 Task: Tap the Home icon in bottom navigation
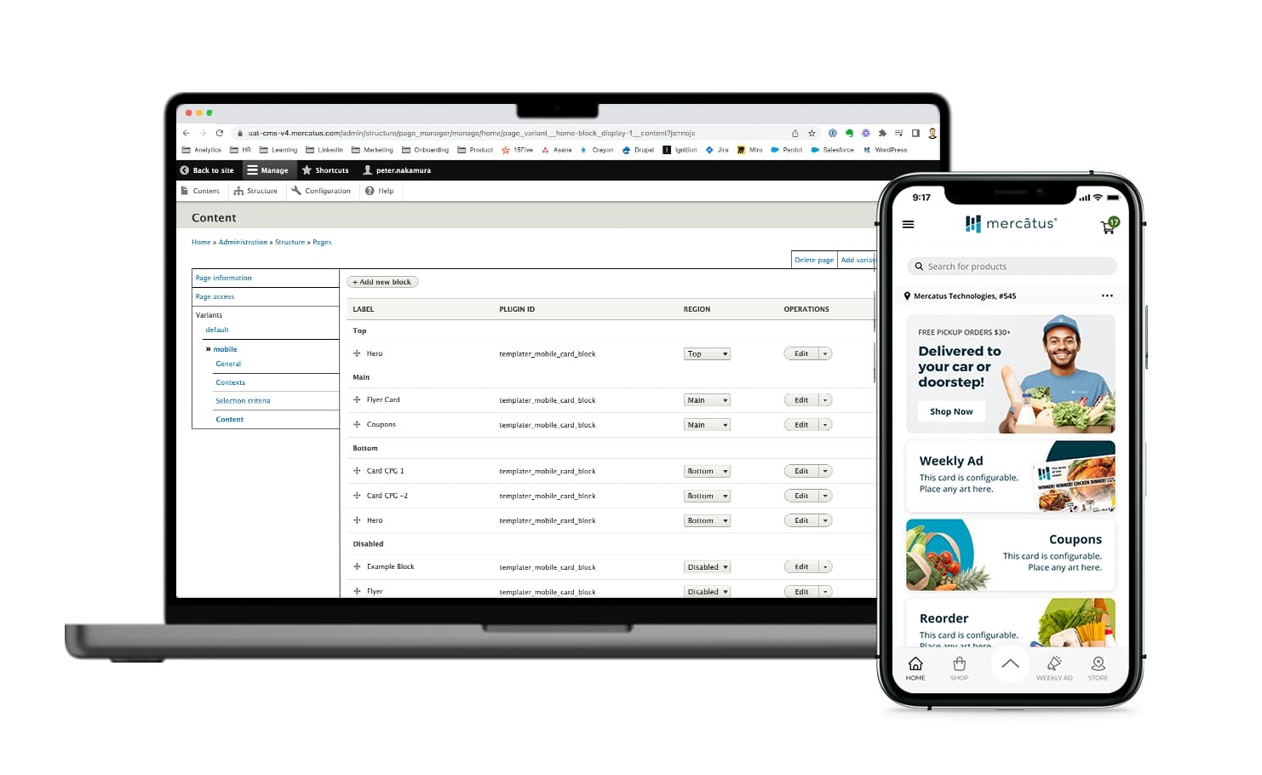pyautogui.click(x=915, y=668)
